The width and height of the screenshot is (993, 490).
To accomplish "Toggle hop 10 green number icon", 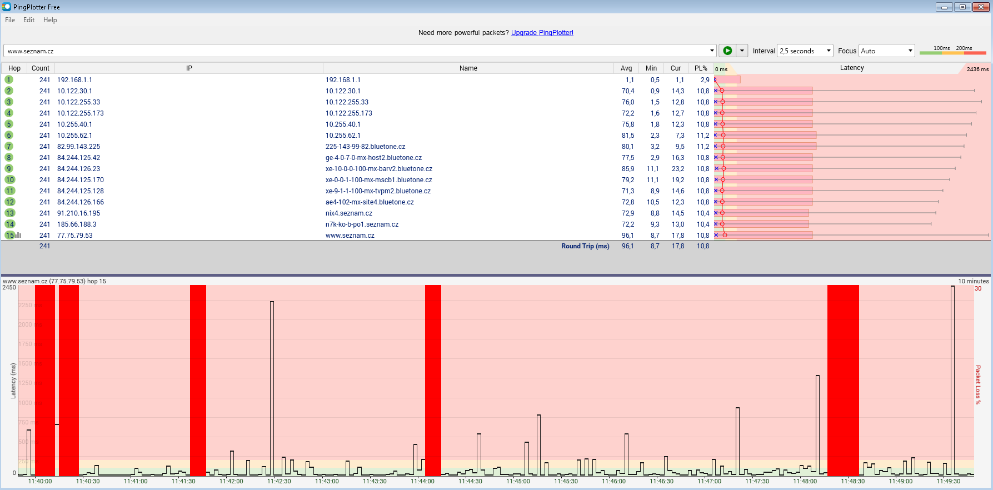I will tap(10, 179).
